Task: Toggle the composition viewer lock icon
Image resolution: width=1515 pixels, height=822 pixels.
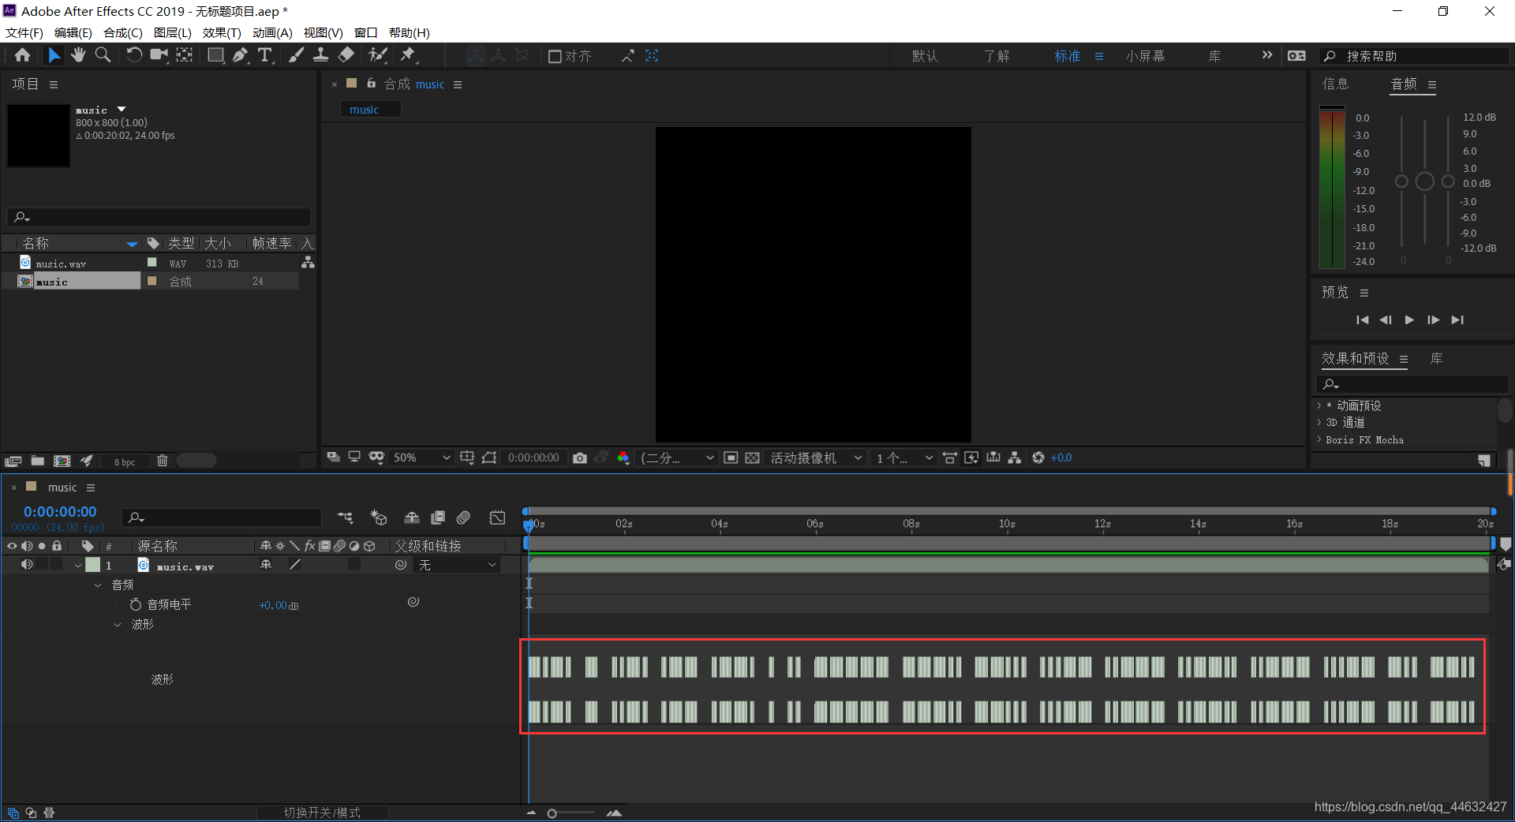Action: click(371, 83)
